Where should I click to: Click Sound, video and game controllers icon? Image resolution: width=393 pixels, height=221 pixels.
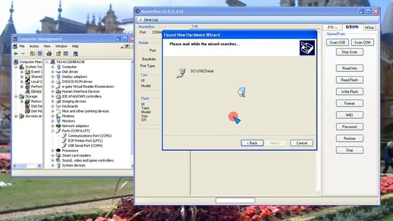(x=58, y=160)
